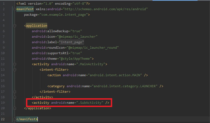Toggle fold marker at closing intent-filter line 17

click(15, 92)
